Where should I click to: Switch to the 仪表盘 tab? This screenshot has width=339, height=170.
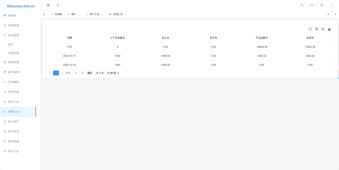point(58,14)
